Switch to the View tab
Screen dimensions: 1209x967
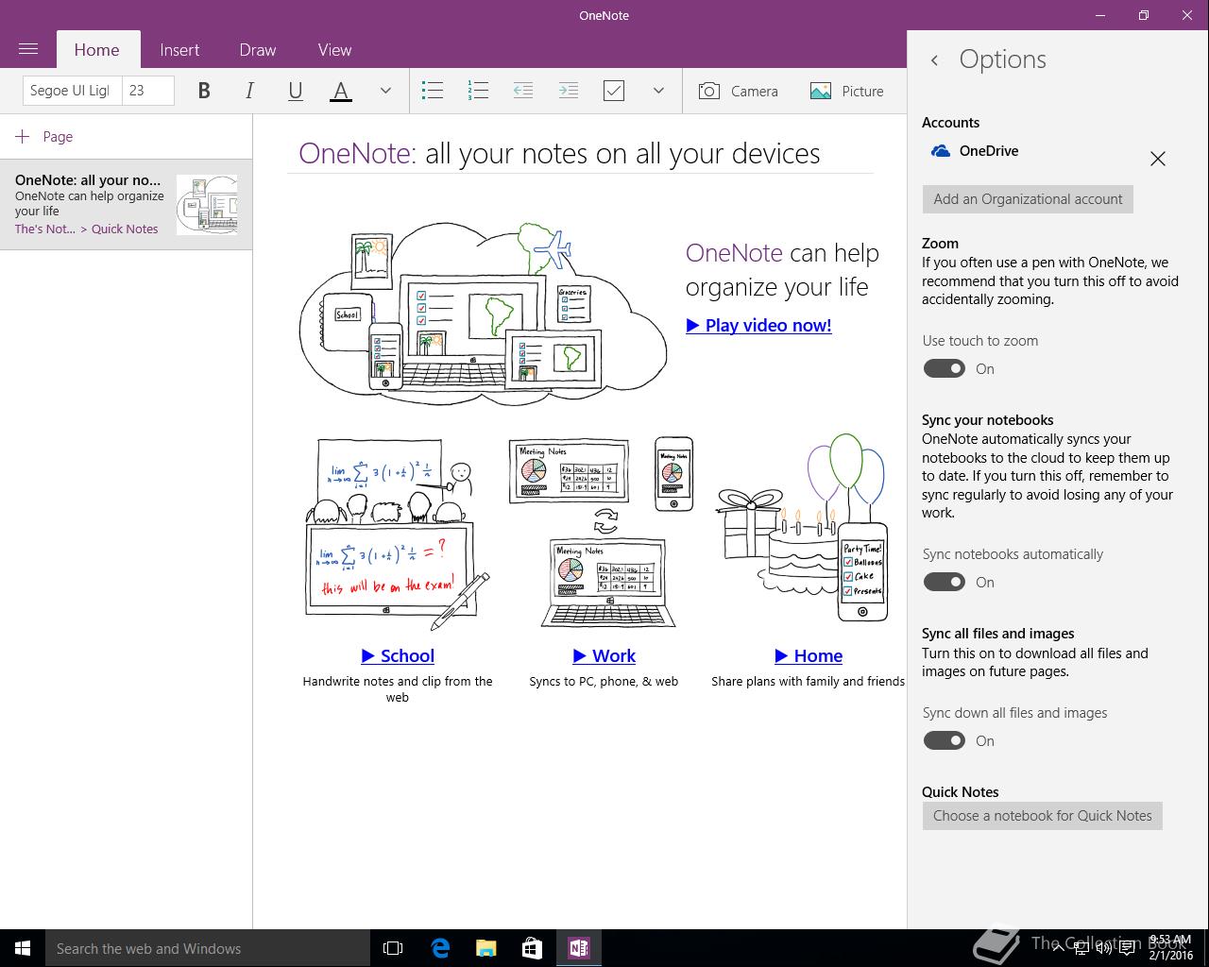point(334,50)
